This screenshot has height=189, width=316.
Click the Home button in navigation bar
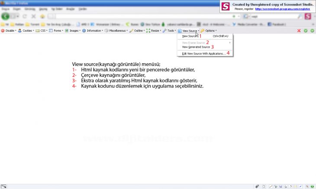(42, 16)
